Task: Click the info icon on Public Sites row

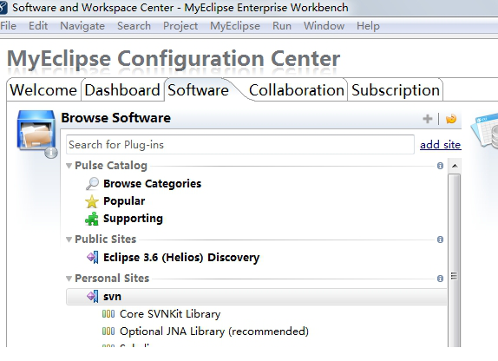Action: [440, 240]
